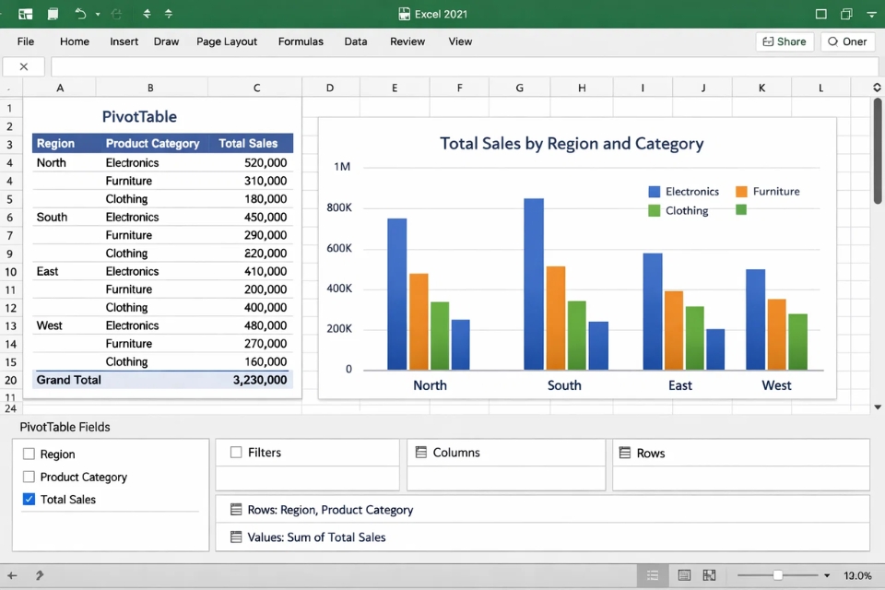Viewport: 885px width, 590px height.
Task: Click the Share button
Action: pos(785,41)
